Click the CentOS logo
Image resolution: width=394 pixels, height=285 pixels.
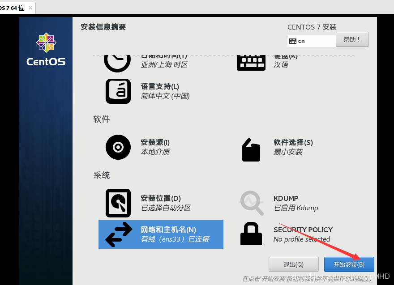[x=46, y=50]
